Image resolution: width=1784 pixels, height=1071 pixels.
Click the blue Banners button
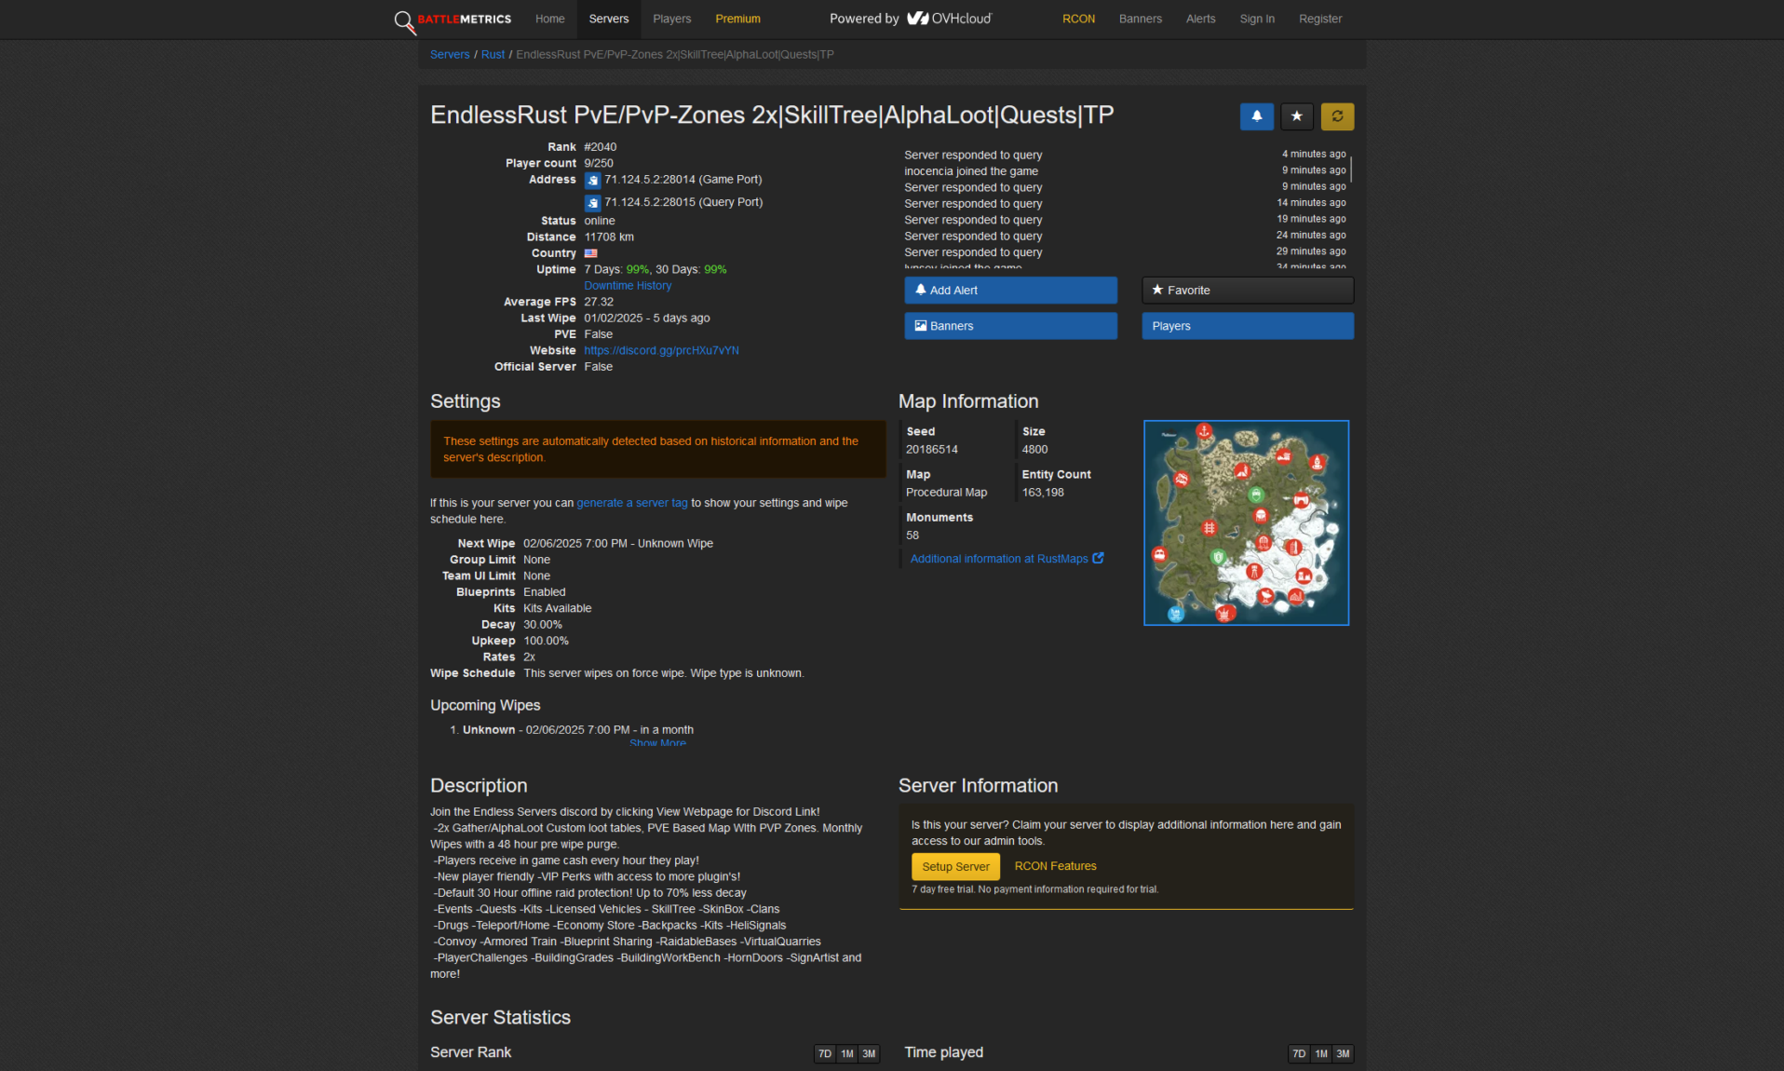[x=1010, y=326]
